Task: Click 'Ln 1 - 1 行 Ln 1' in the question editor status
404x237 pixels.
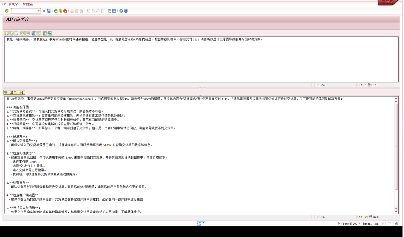Action: pyautogui.click(x=367, y=85)
